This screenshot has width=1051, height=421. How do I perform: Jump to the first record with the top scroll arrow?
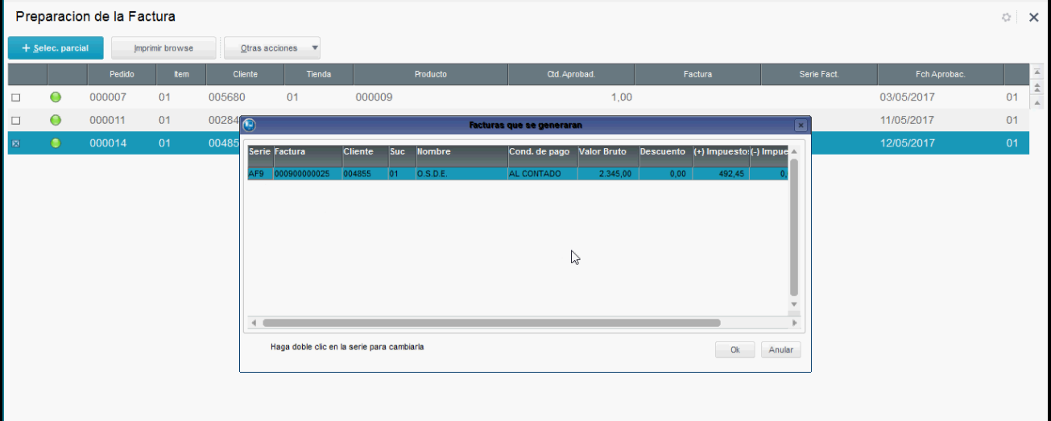(1037, 73)
